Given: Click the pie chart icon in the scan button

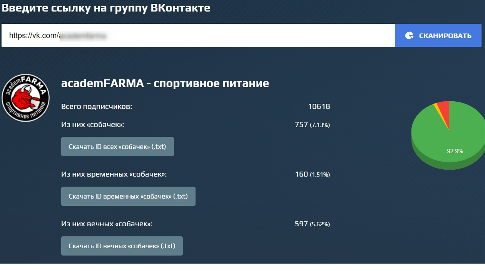Looking at the screenshot, I should 409,35.
